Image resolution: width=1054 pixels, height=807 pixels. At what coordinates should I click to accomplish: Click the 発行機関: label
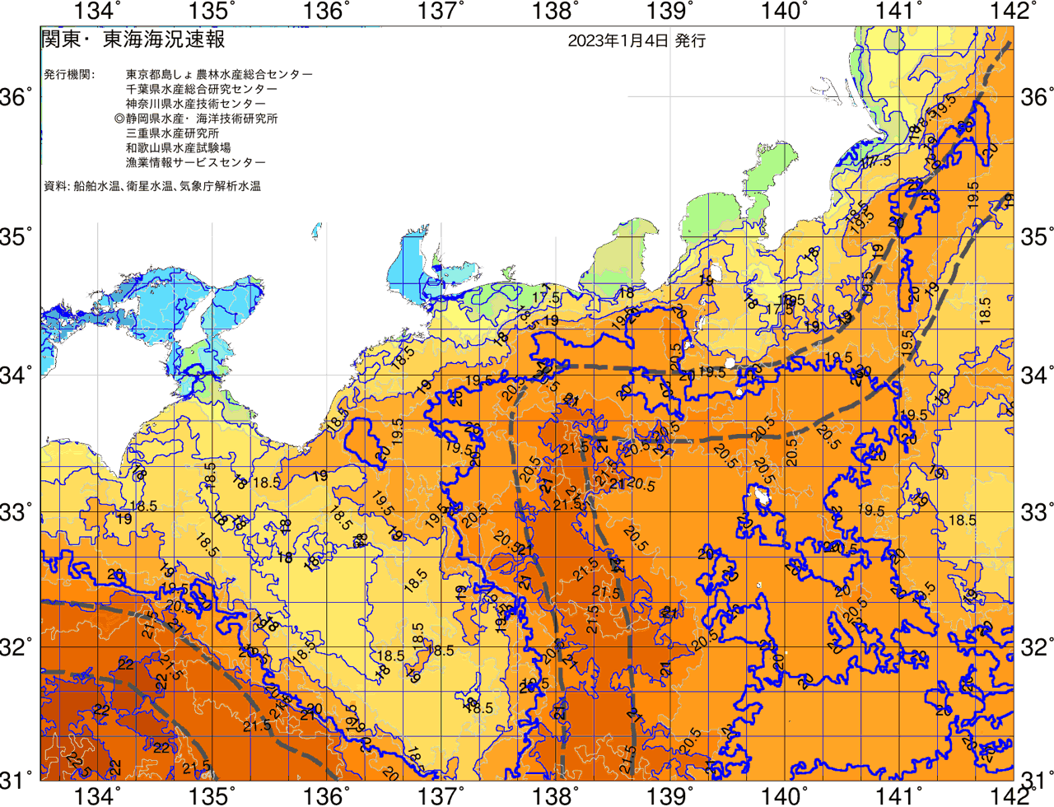point(69,74)
